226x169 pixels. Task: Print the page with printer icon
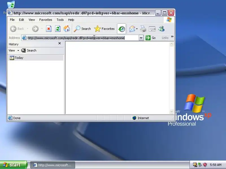click(143, 29)
